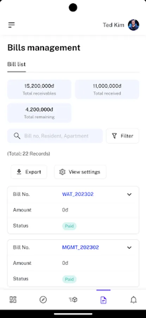Open the compass explore icon in bottom nav
The image size is (146, 318).
(43, 300)
